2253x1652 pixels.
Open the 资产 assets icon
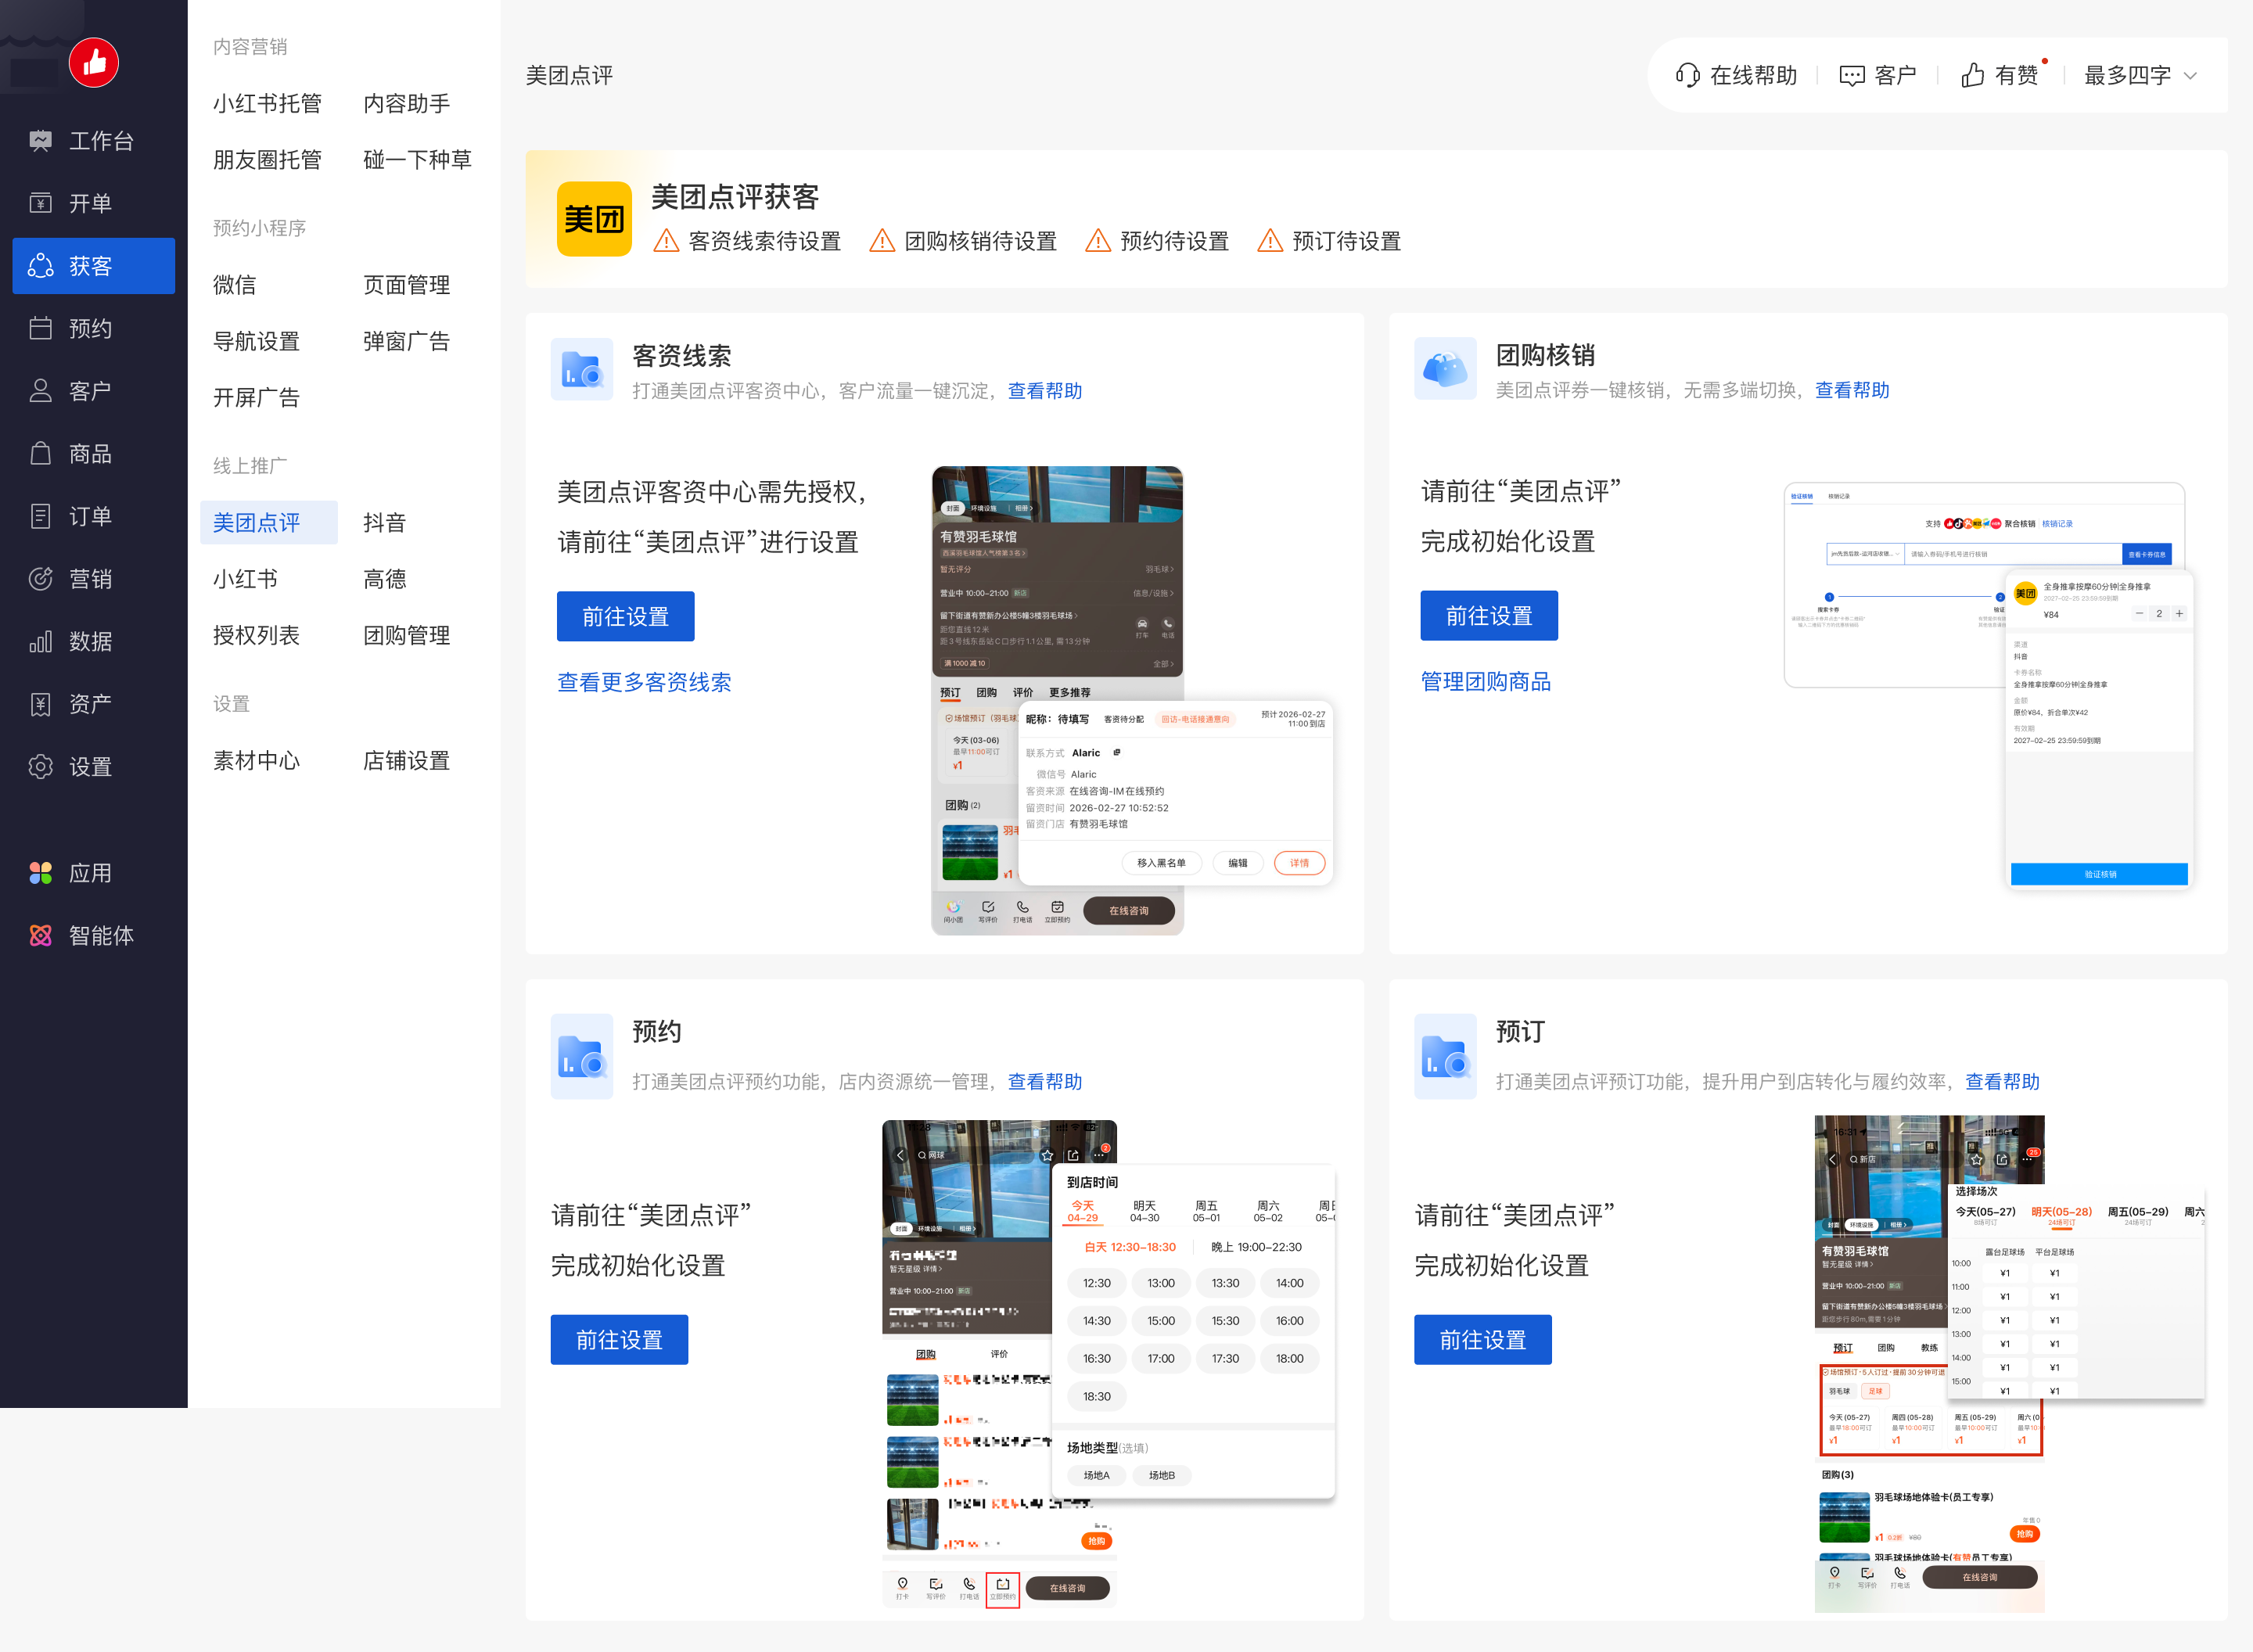pyautogui.click(x=40, y=704)
